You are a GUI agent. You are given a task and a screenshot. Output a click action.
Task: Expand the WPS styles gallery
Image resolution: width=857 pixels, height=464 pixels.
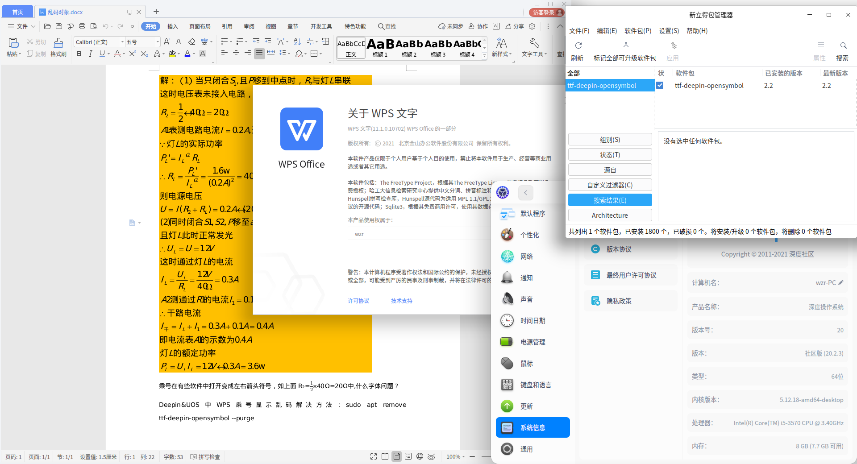pos(485,56)
